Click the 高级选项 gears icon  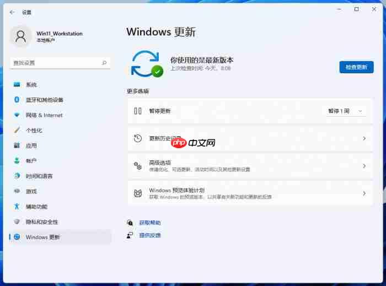click(x=138, y=166)
